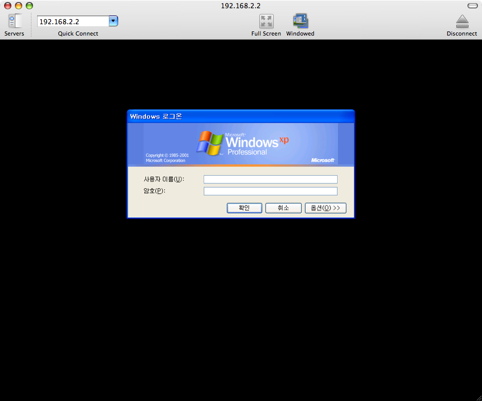The height and width of the screenshot is (401, 482).
Task: Click the 확인 OK button
Action: click(244, 208)
